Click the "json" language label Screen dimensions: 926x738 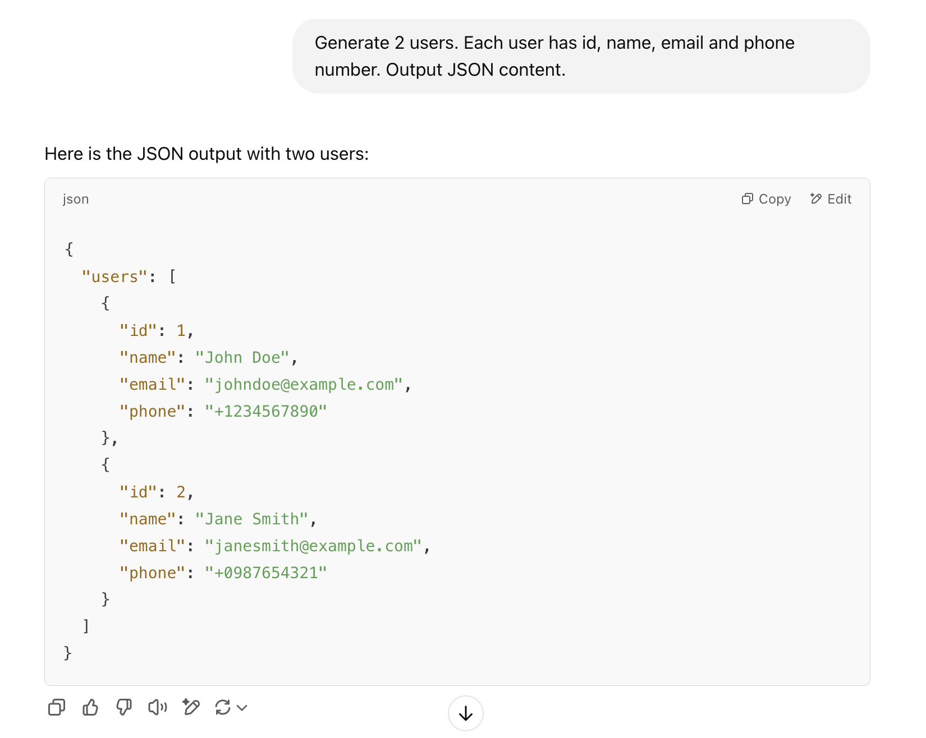(76, 199)
